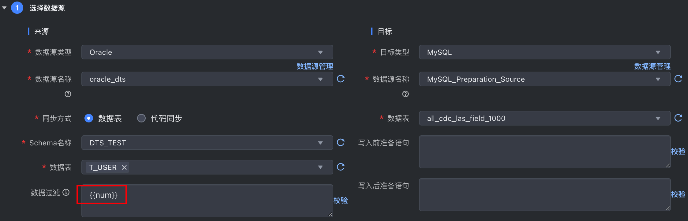Screen dimensions: 688x221
Task: Refresh the all_cdc_las_field_1000 target table list
Action: coord(678,118)
